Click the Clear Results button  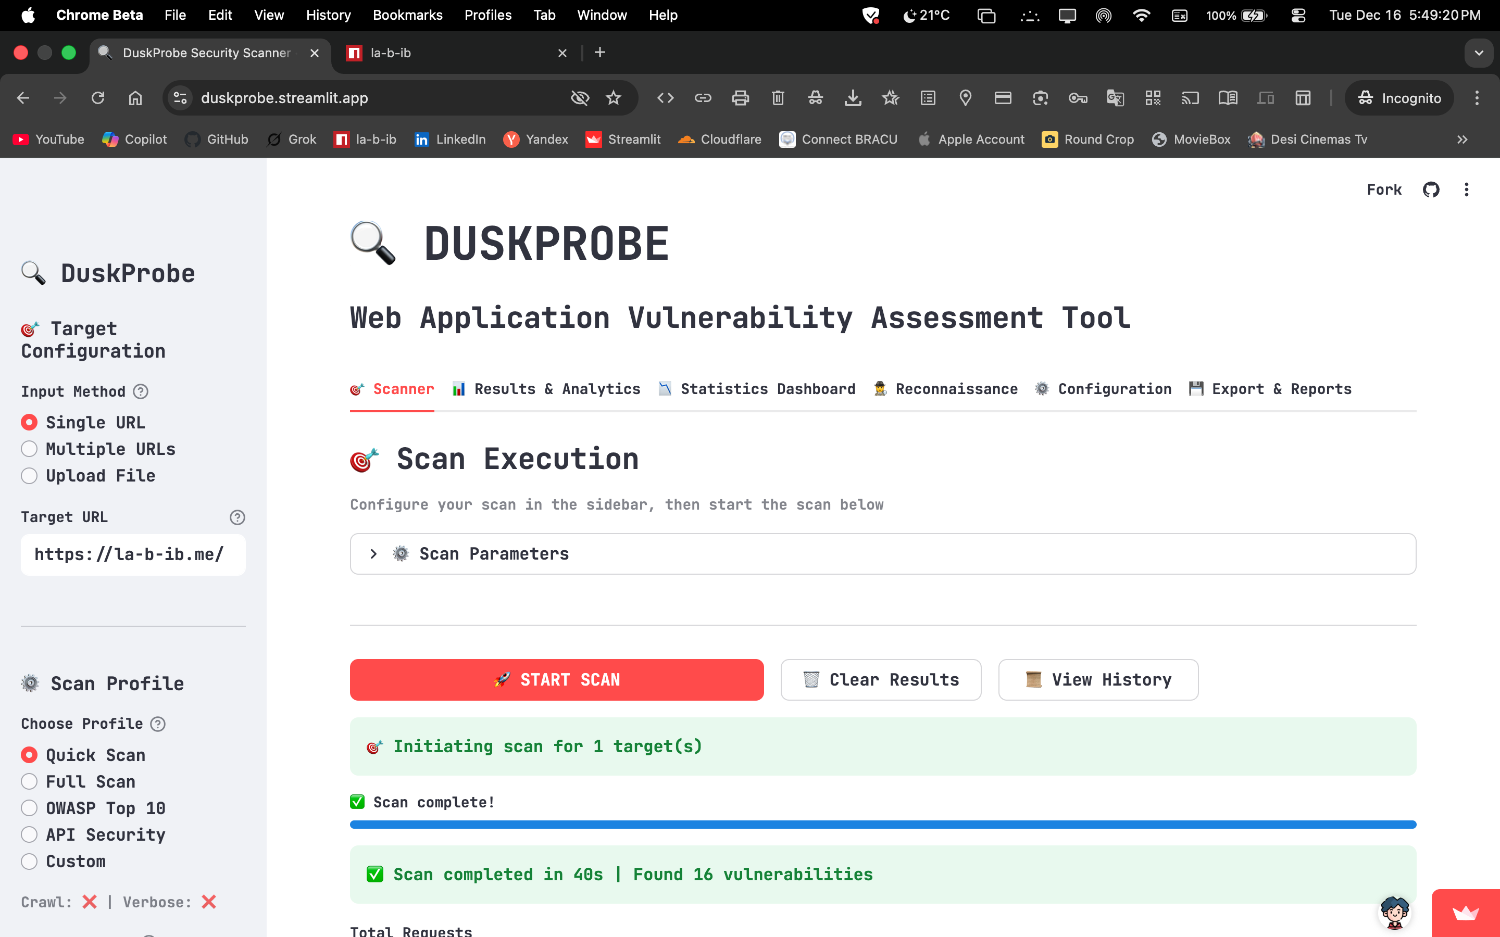tap(880, 680)
